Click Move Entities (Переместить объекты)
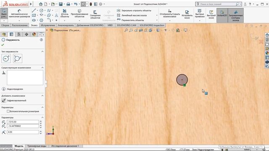 [x=130, y=20]
